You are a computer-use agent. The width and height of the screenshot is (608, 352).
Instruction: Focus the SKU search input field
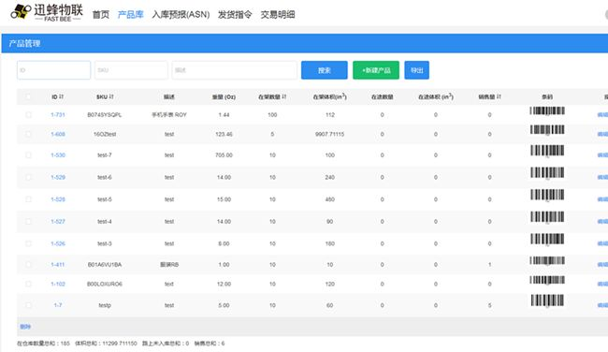tap(131, 70)
